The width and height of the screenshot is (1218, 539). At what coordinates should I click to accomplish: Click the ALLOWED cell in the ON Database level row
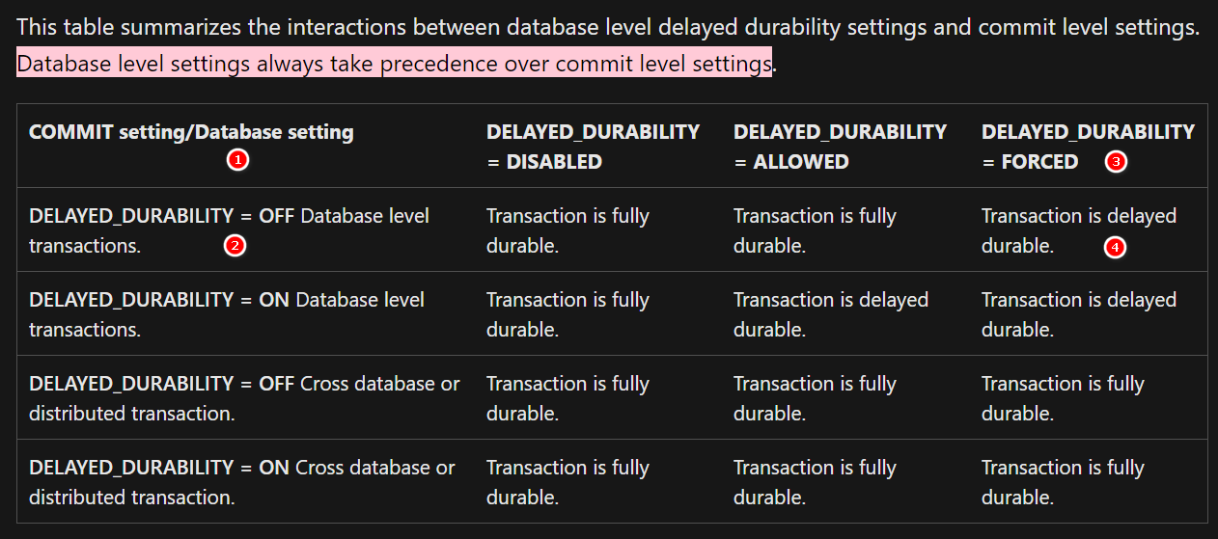pyautogui.click(x=830, y=314)
